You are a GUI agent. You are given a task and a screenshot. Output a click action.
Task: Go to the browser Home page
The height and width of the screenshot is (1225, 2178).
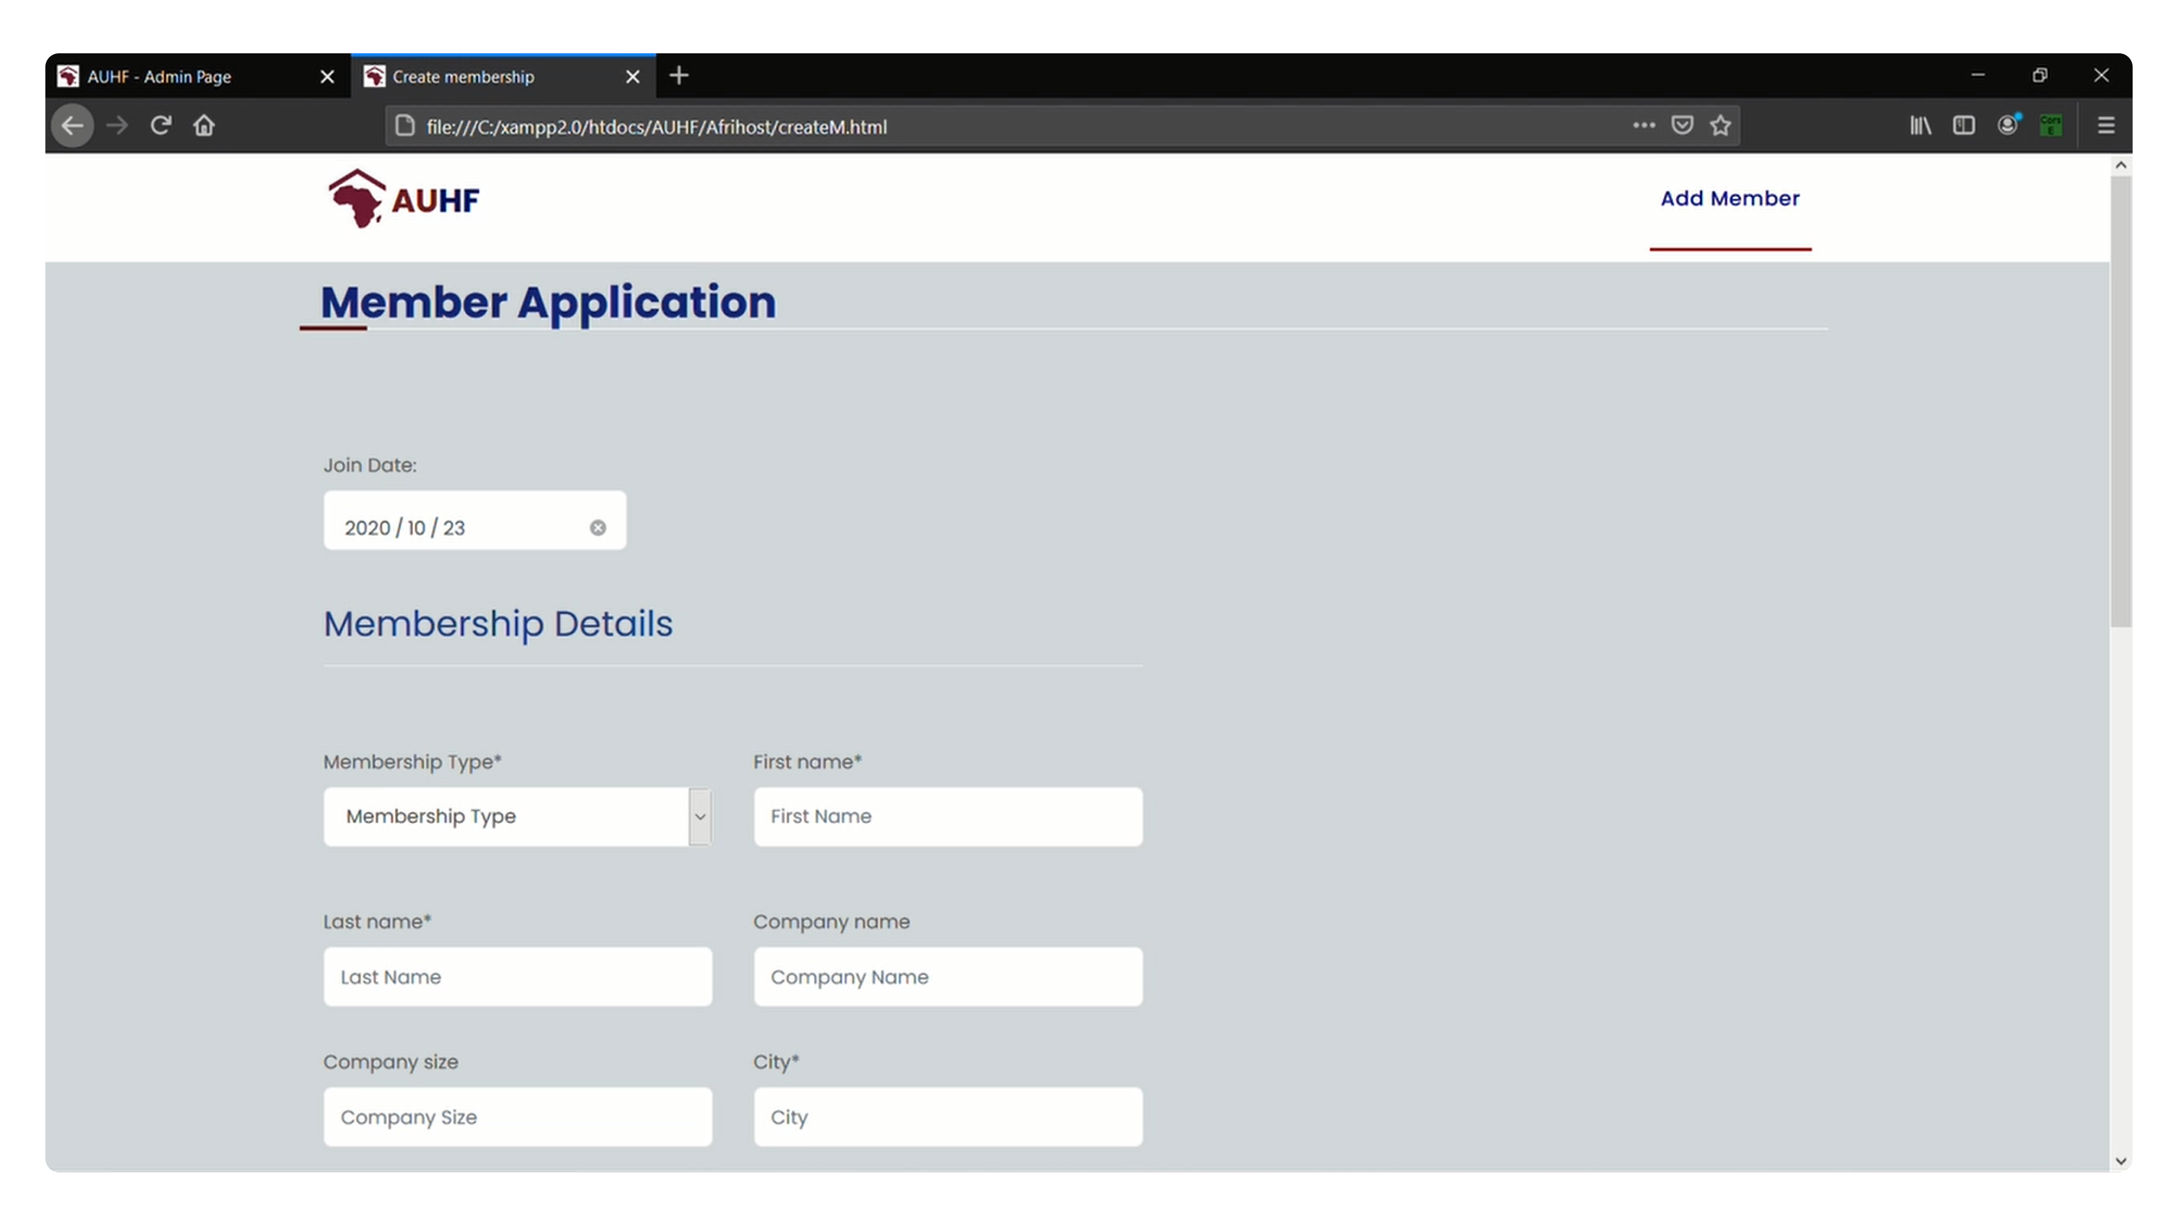coord(204,126)
